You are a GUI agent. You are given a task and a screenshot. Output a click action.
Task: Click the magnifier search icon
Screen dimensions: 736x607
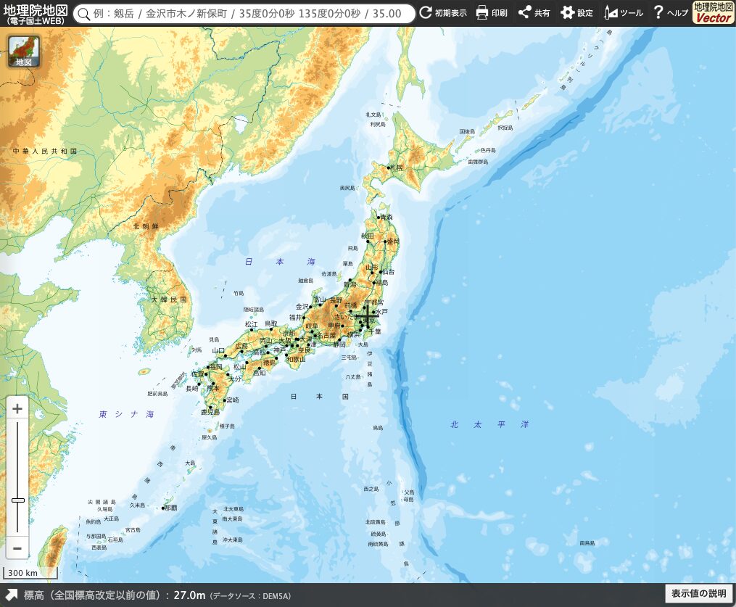point(84,14)
